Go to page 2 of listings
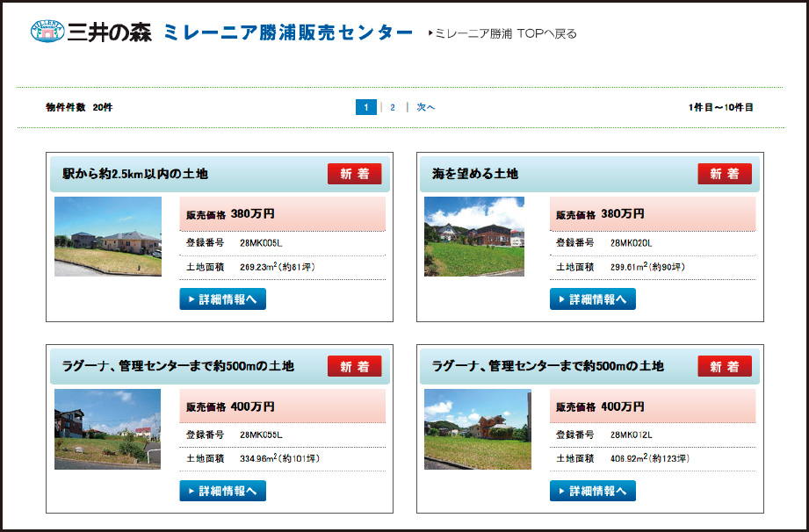 click(x=393, y=107)
